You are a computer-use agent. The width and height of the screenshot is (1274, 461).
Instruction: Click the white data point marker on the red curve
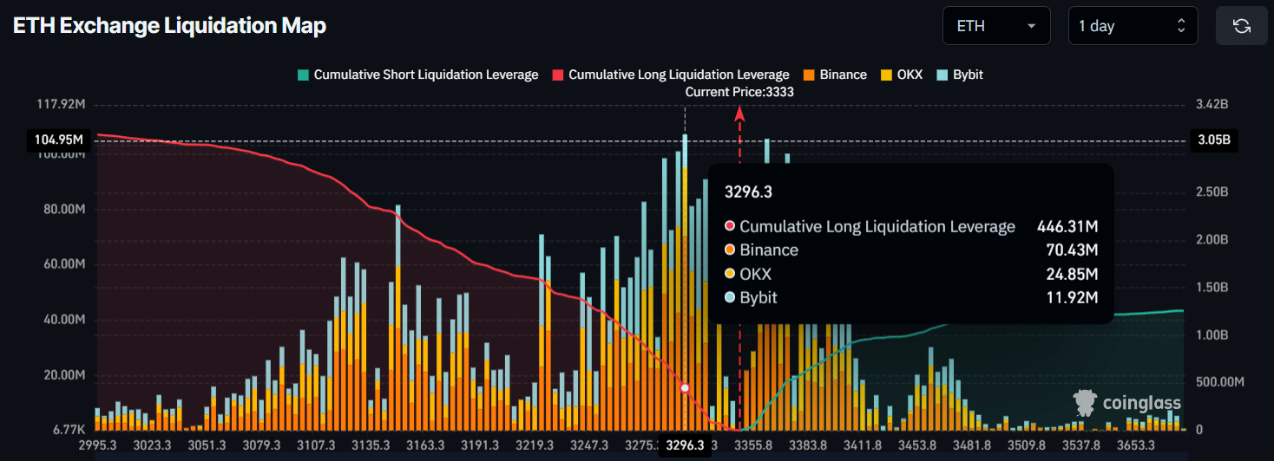(685, 388)
